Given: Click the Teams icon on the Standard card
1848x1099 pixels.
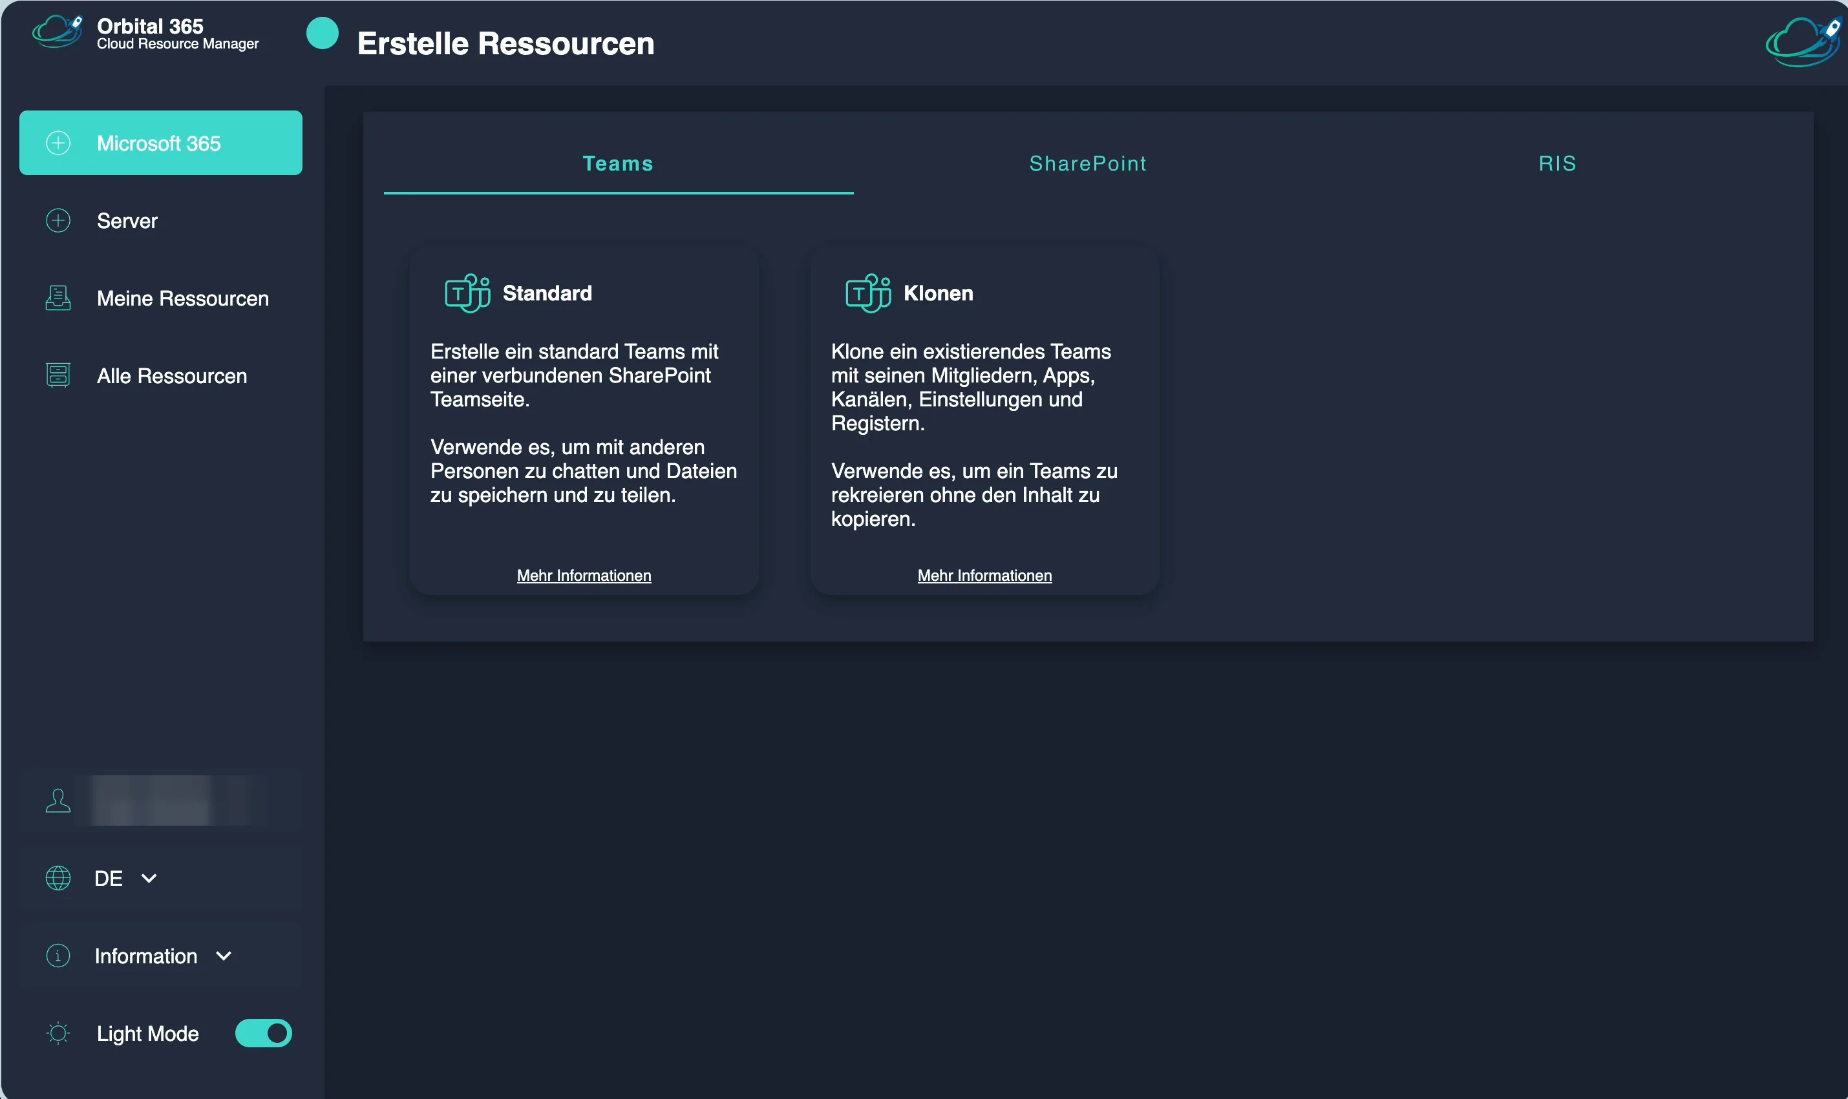Looking at the screenshot, I should pos(467,293).
